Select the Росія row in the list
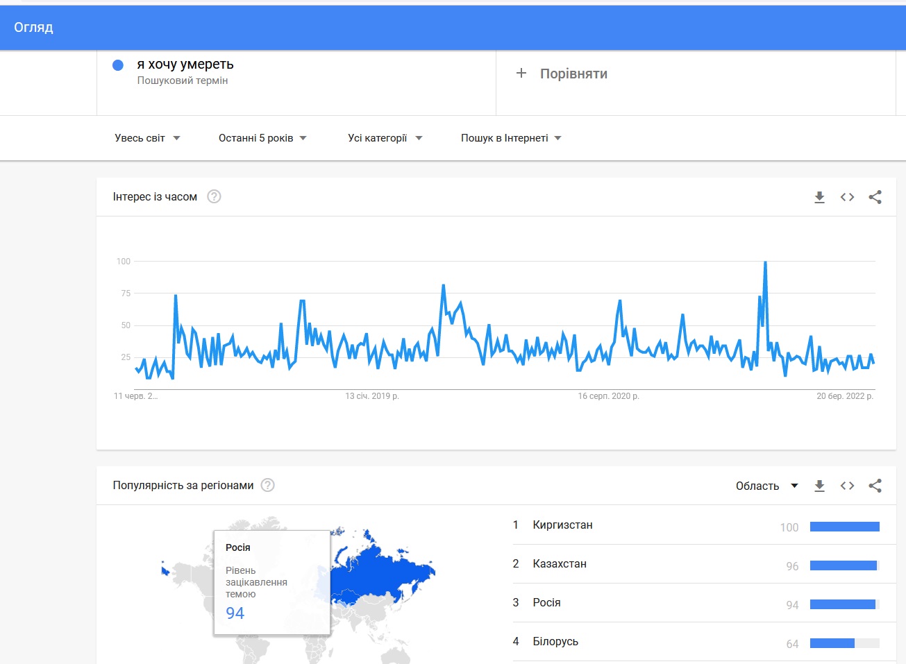 click(696, 603)
